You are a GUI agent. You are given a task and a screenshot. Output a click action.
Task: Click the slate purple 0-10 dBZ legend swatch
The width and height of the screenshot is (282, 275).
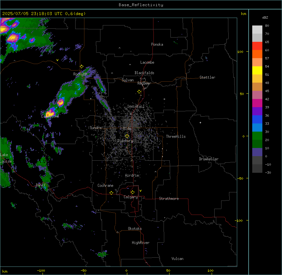257,152
